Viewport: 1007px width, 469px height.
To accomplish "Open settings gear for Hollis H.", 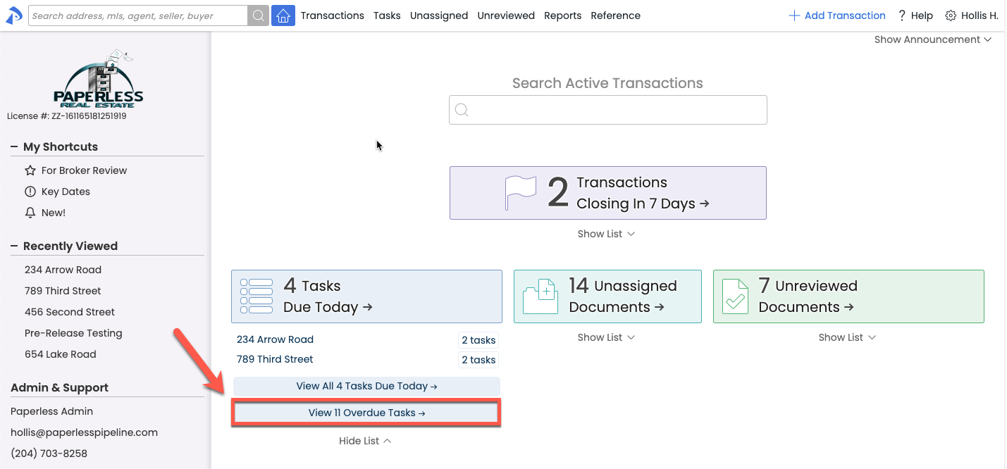I will coord(951,15).
